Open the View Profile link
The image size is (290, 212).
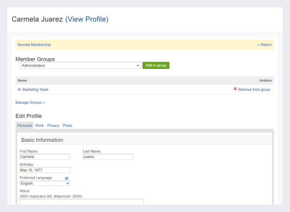[87, 19]
